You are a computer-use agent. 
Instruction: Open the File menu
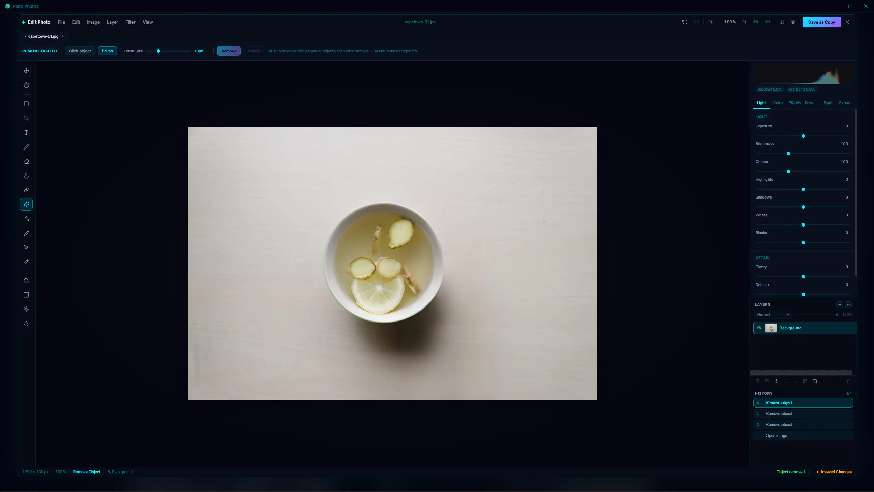click(61, 22)
